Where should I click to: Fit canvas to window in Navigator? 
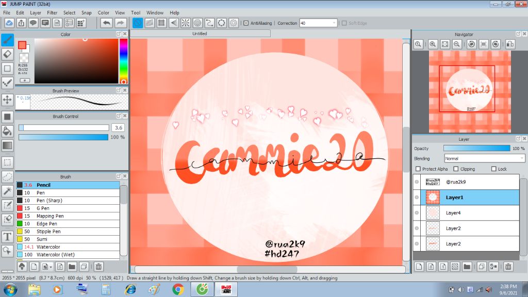445,44
